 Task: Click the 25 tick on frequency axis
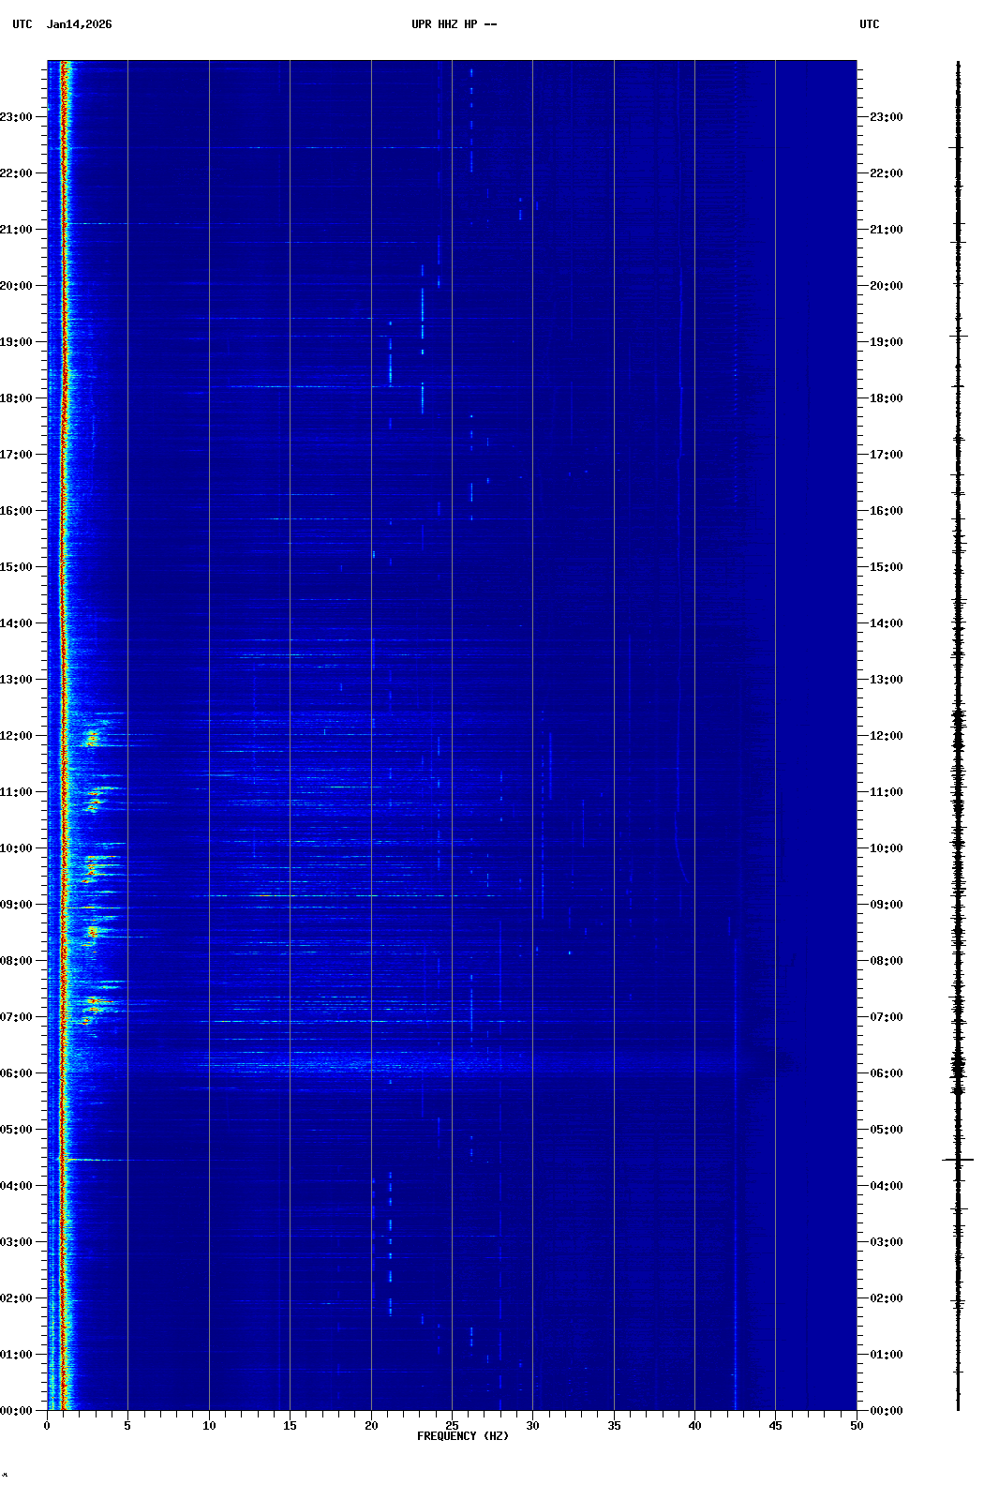[452, 1426]
